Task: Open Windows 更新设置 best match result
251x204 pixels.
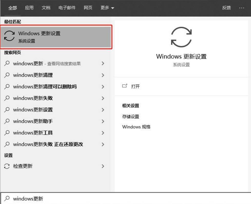Action: coord(56,37)
